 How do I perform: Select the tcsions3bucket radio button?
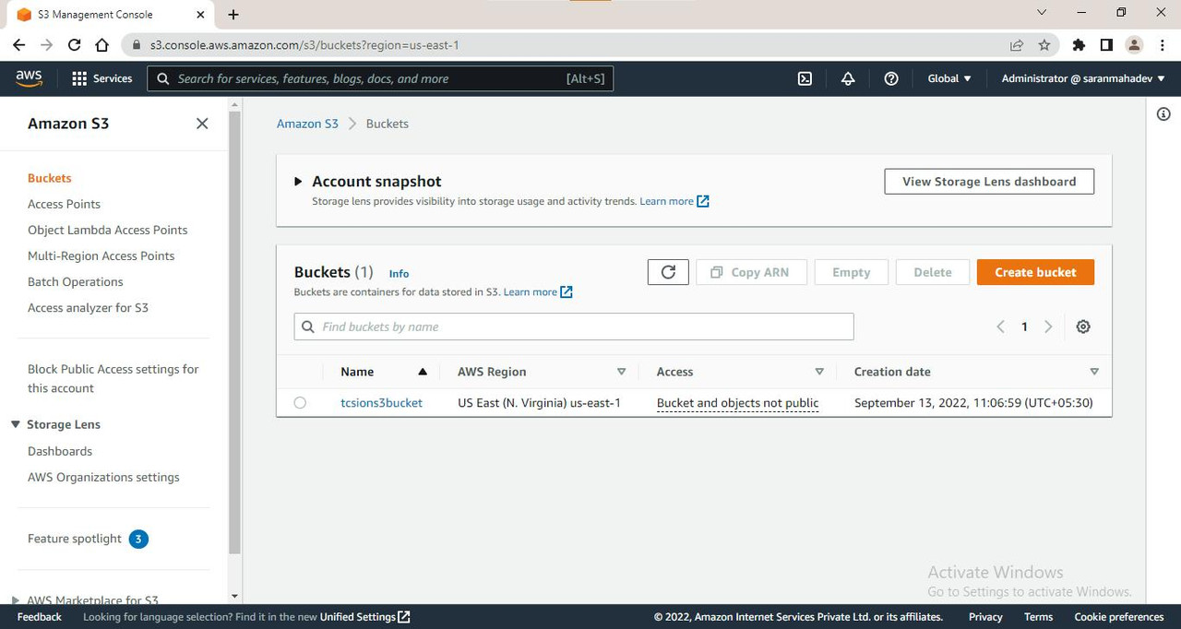tap(300, 402)
